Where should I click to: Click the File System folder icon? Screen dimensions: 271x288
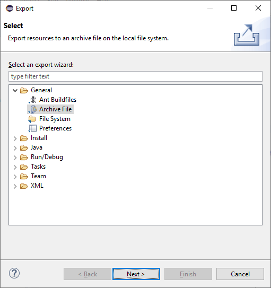tap(32, 119)
